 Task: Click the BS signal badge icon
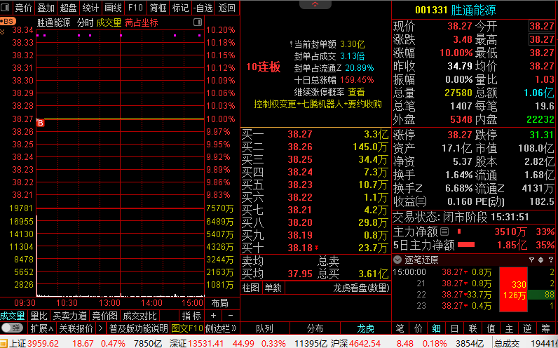(8, 21)
